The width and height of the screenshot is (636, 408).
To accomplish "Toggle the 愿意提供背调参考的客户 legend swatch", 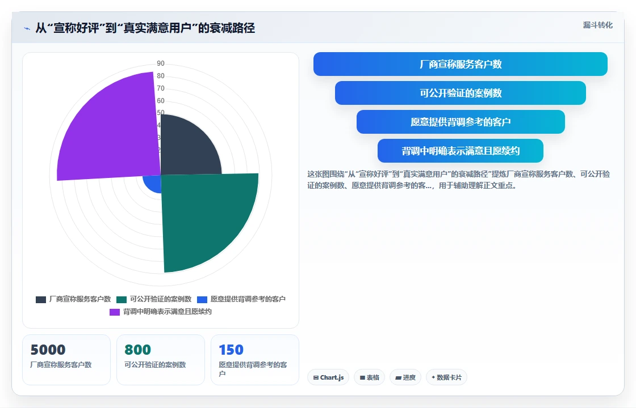I will coord(202,300).
